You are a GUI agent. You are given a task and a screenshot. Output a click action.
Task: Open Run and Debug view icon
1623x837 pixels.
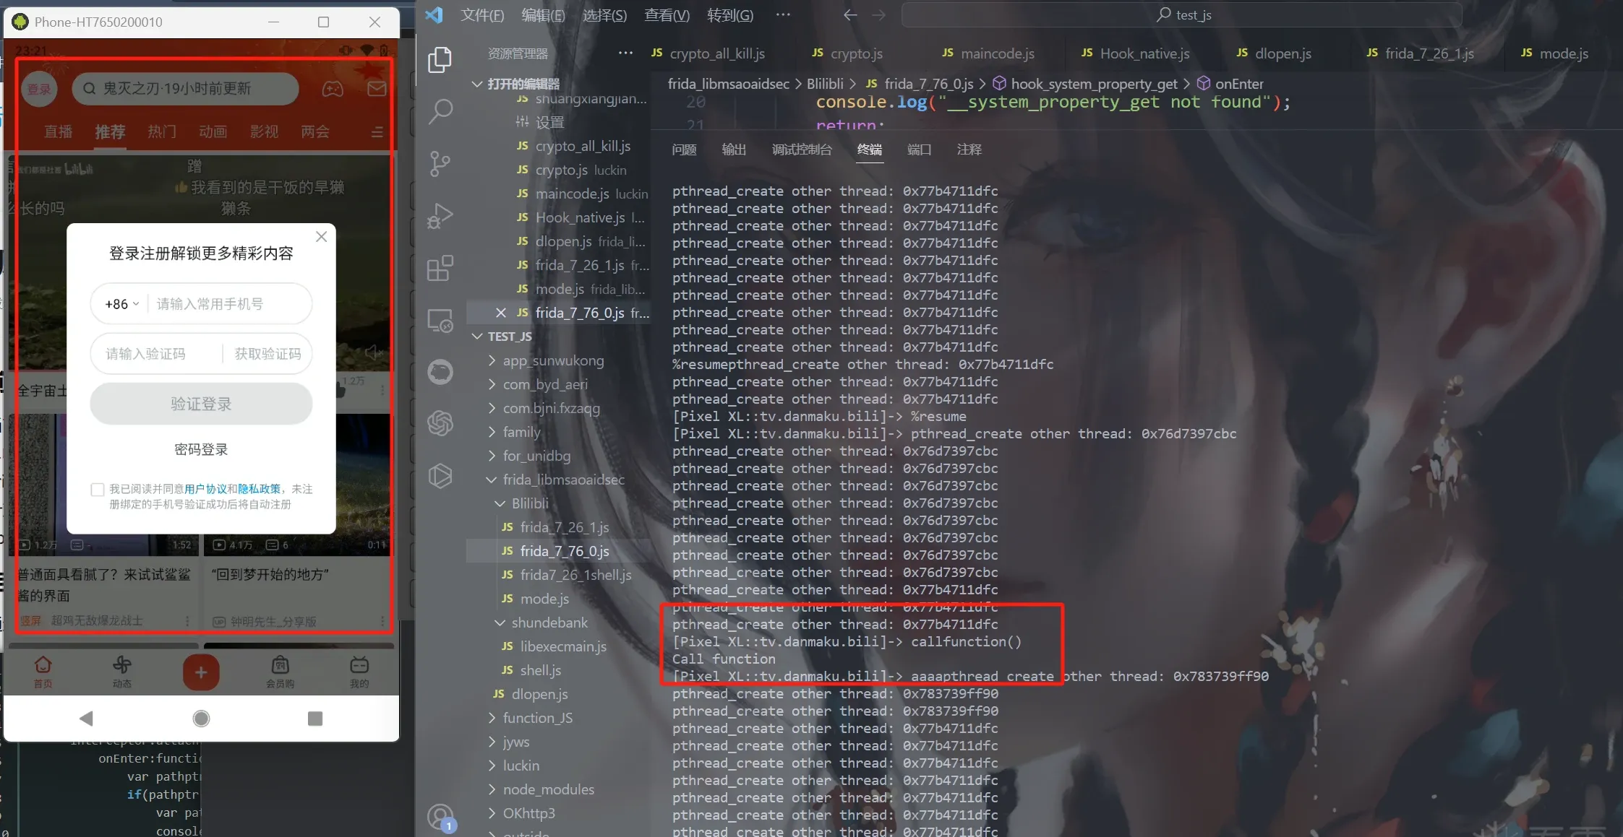[440, 216]
